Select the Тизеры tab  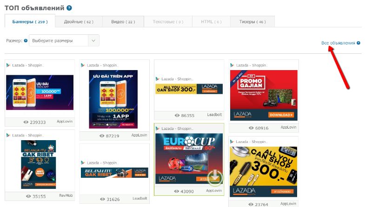point(252,22)
